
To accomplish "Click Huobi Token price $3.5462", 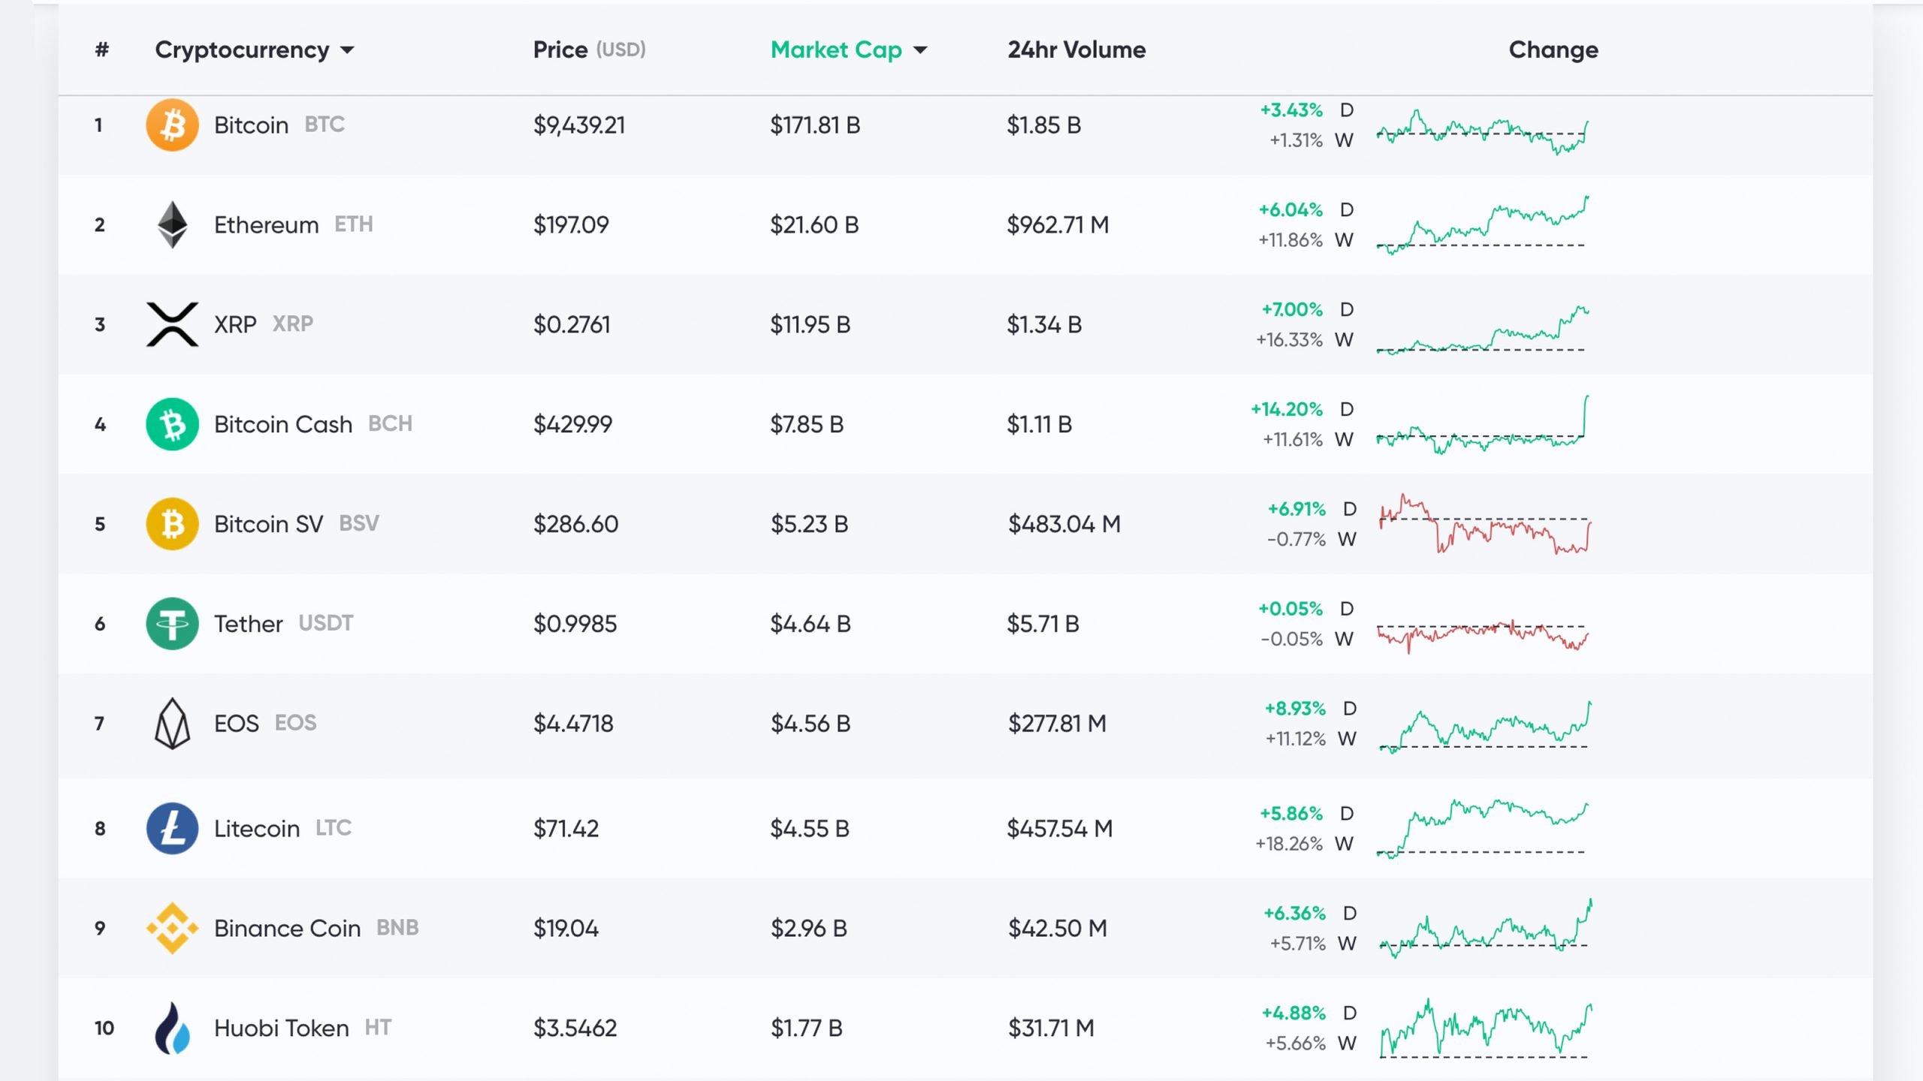I will 575,1028.
